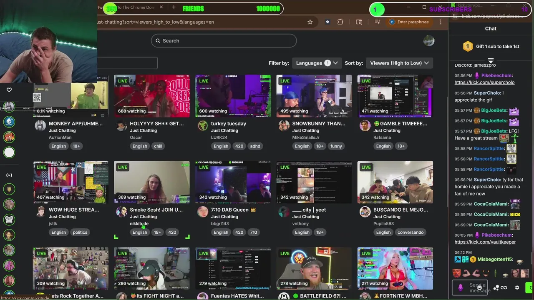The width and height of the screenshot is (534, 300).
Task: Click jstlk streamer name
Action: click(53, 224)
